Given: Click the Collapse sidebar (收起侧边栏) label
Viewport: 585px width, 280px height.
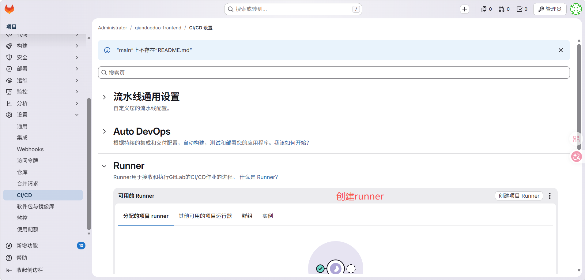Looking at the screenshot, I should 30,270.
